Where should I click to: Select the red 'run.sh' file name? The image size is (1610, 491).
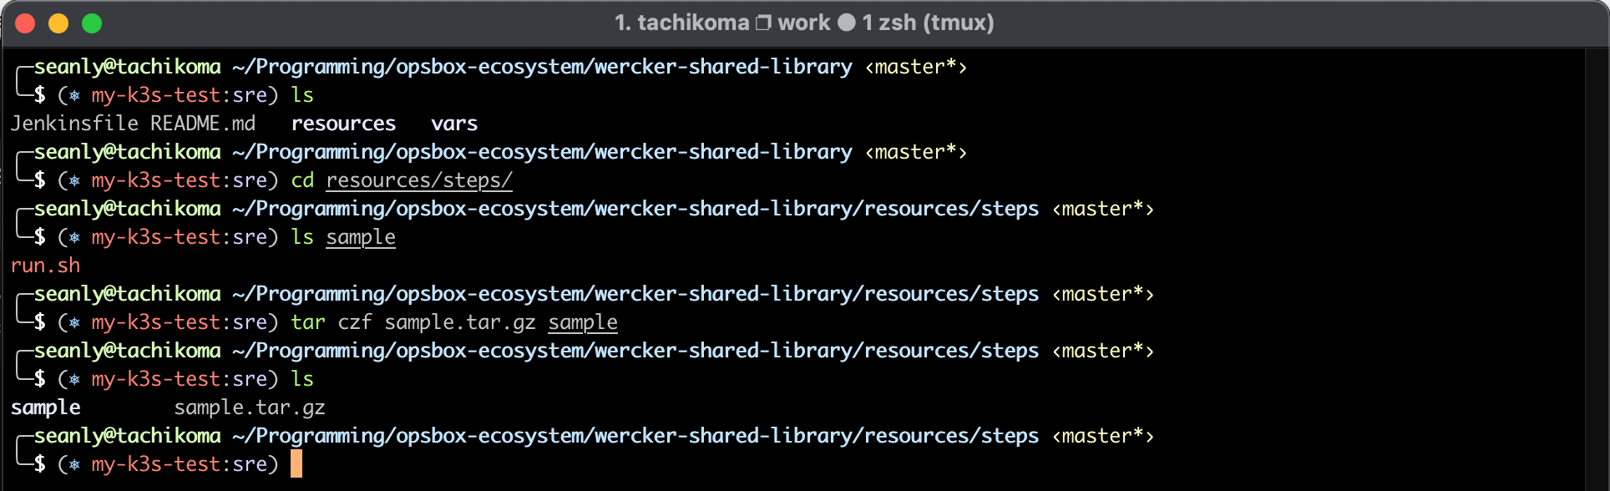pos(46,266)
